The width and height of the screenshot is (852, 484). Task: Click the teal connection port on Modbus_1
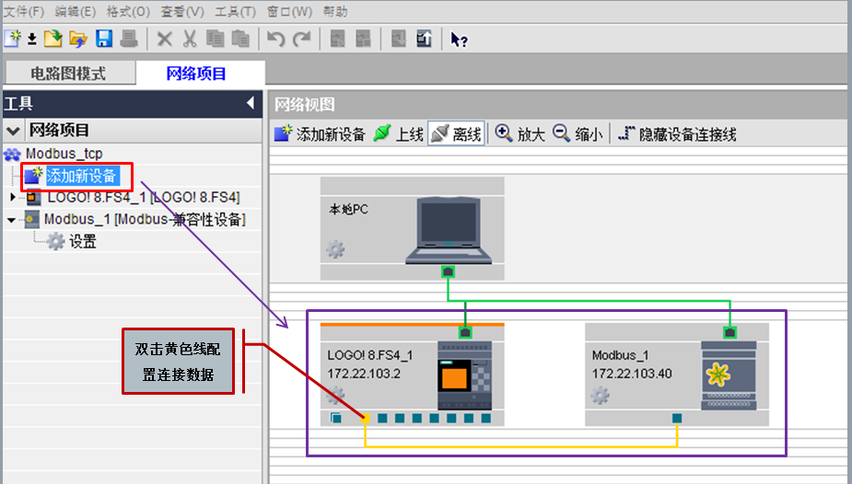point(677,418)
